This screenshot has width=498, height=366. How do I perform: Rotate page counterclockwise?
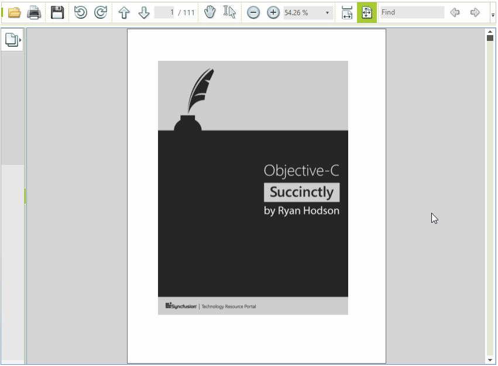coord(81,13)
